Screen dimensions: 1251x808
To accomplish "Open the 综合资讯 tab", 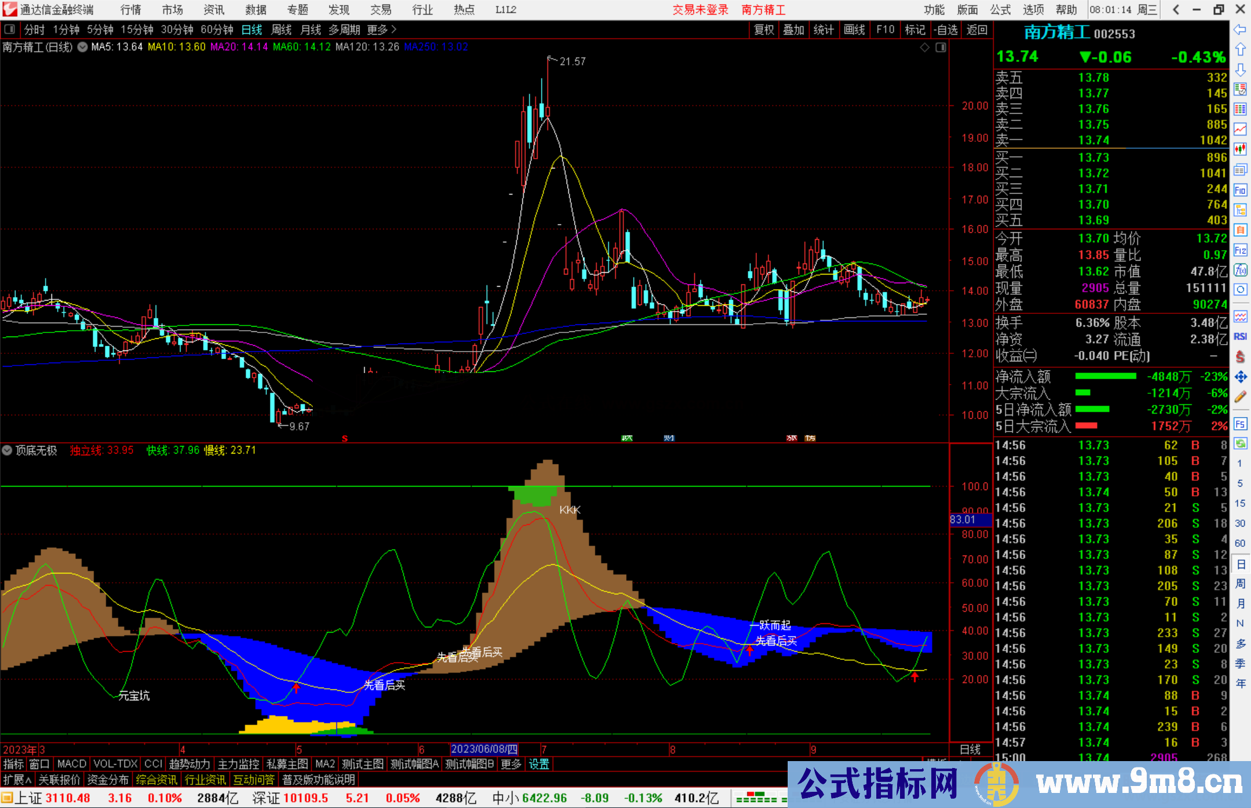I will pos(156,780).
